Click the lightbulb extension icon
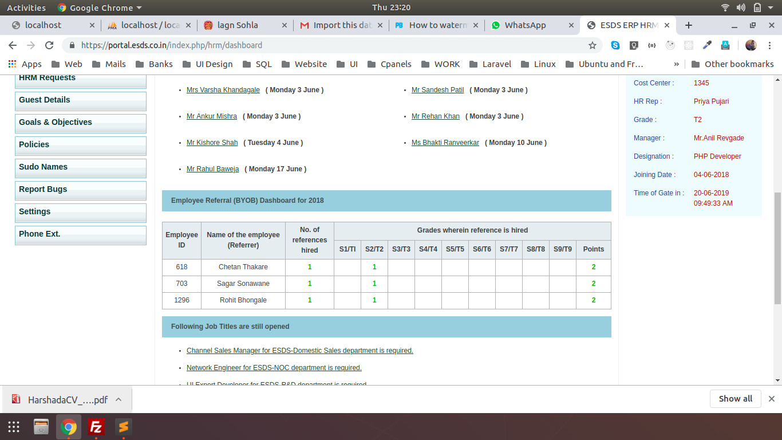This screenshot has width=782, height=440. click(634, 45)
